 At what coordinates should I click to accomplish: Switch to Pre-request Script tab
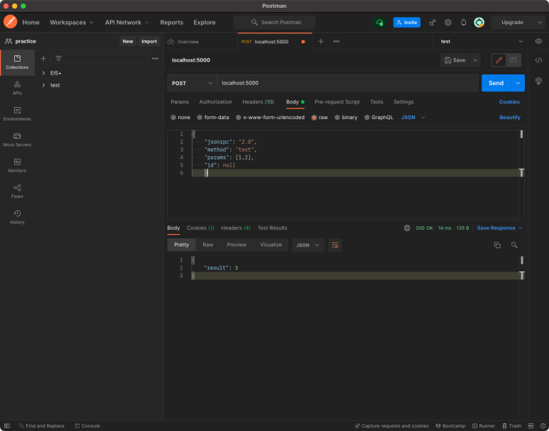[337, 101]
